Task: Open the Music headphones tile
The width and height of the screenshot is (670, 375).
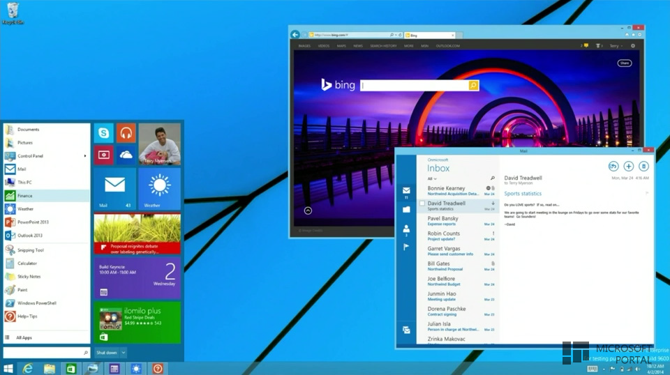Action: pyautogui.click(x=126, y=133)
